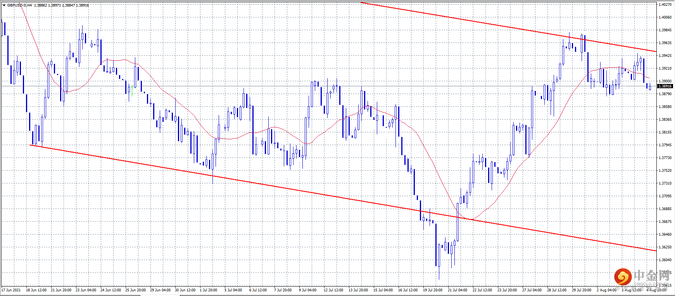The image size is (675, 296).
Task: Click the 9 Jul 04:00 time label
Action: 307,290
